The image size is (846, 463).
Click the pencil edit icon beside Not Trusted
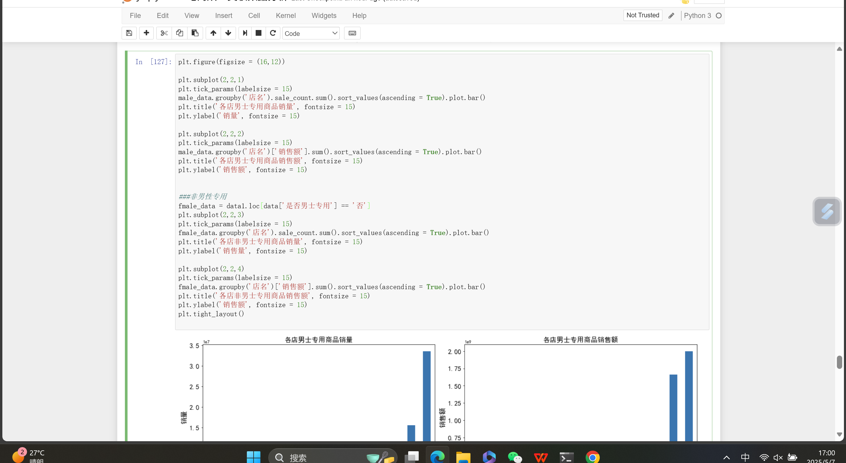671,16
